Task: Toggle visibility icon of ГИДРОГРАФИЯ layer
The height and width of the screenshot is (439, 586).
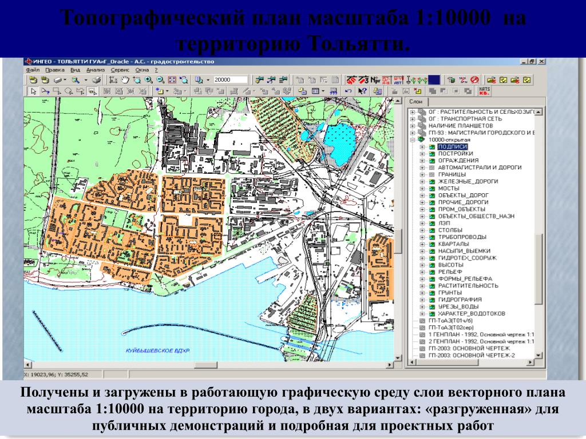Action: point(432,300)
